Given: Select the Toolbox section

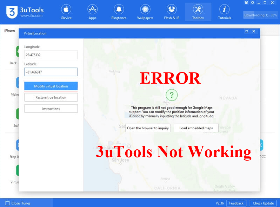Looking at the screenshot, I should tap(198, 12).
